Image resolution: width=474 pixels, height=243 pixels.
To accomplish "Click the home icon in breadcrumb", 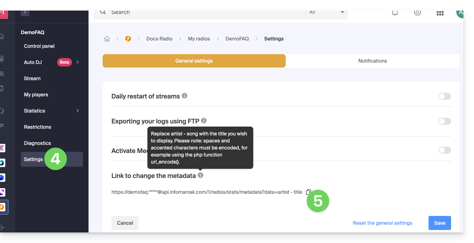I will 107,39.
